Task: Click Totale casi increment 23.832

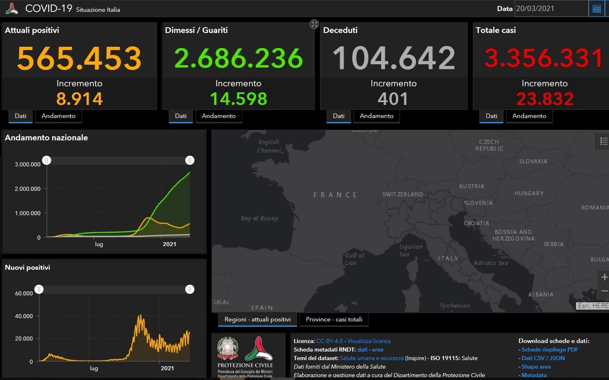Action: 545,99
